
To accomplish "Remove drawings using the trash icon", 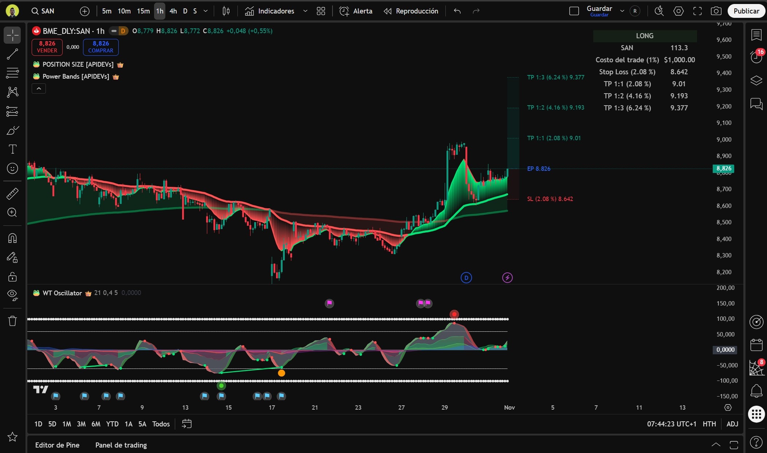I will point(12,321).
